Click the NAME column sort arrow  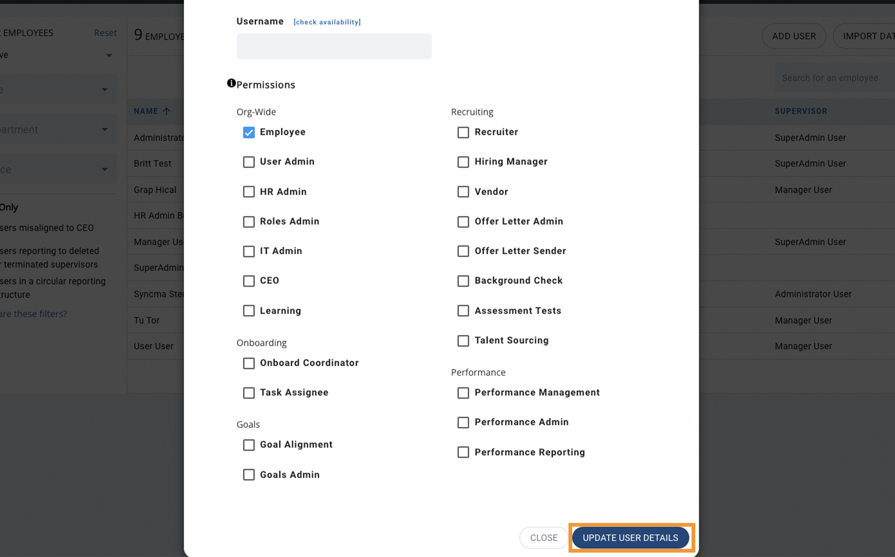pyautogui.click(x=166, y=111)
